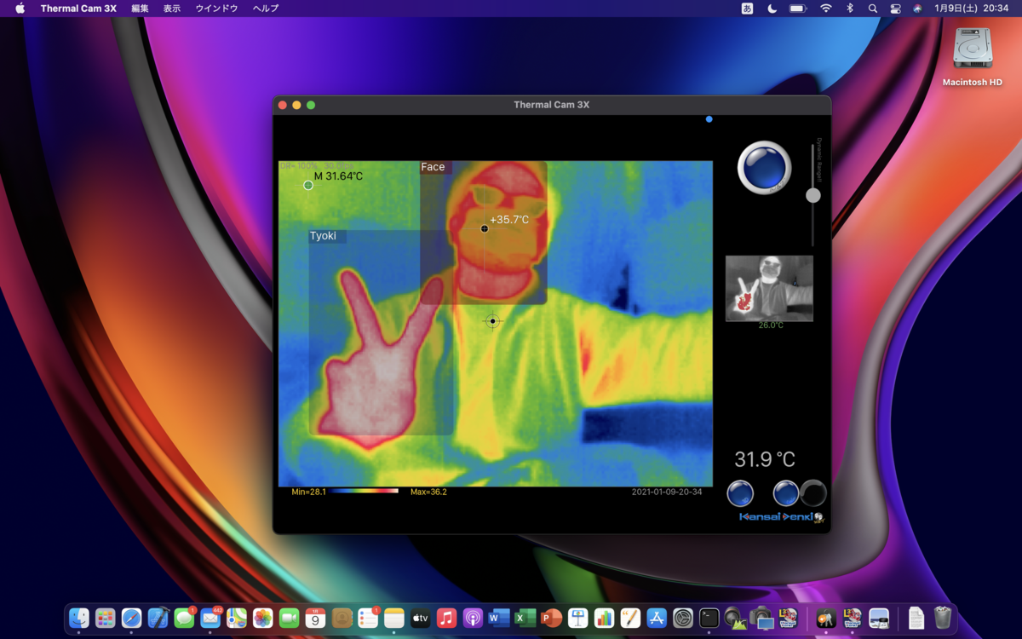The height and width of the screenshot is (639, 1022).
Task: Launch Microsoft Excel from the Dock
Action: coord(525,618)
